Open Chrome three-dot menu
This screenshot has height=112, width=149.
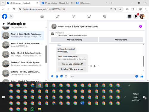(x=146, y=9)
